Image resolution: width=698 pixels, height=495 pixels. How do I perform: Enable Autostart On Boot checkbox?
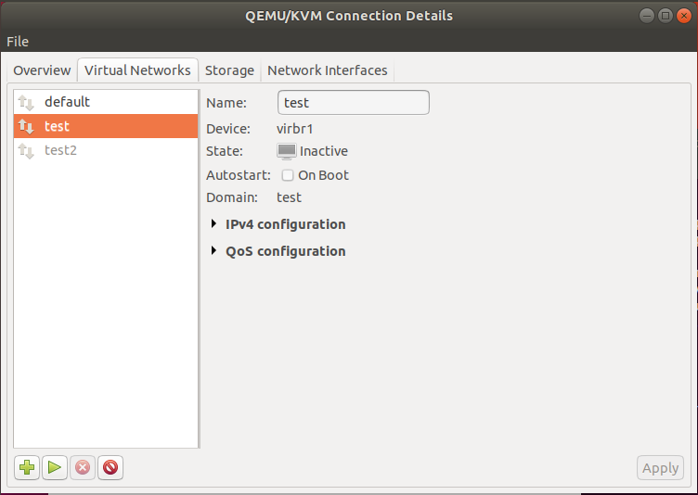288,175
